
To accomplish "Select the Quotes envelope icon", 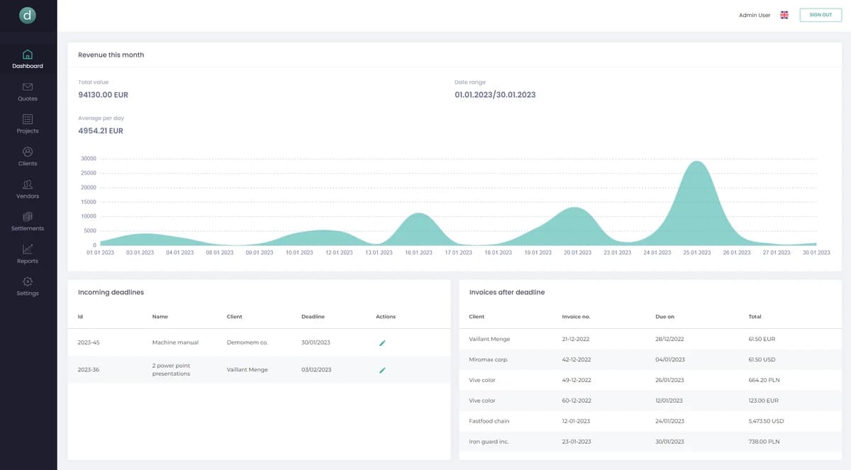I will point(27,87).
